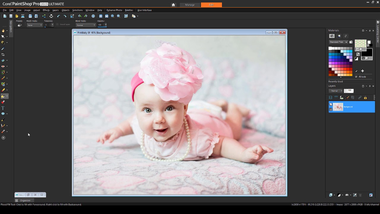The image size is (380, 214).
Task: Open the File menu
Action: [5, 10]
